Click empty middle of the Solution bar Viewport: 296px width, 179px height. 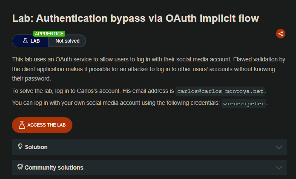point(153,147)
